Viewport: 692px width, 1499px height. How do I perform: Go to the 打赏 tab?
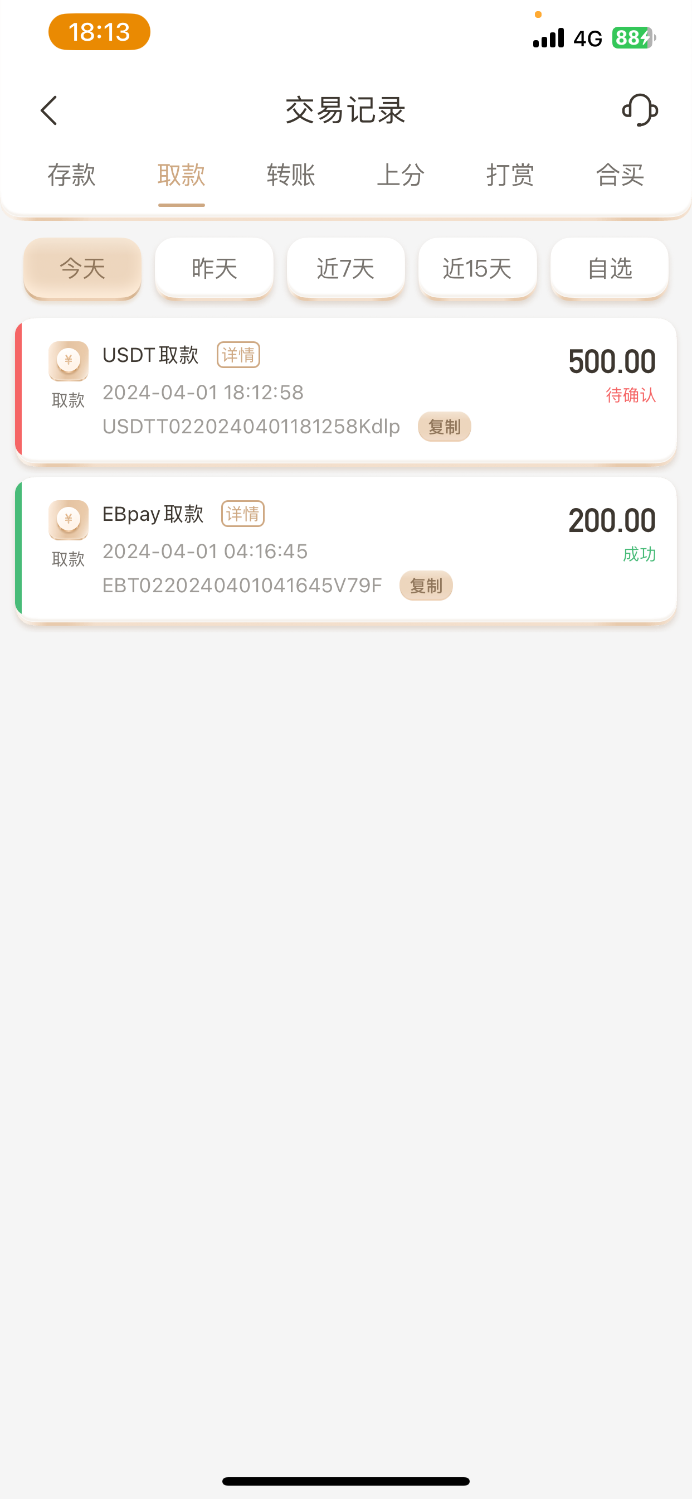pyautogui.click(x=510, y=175)
